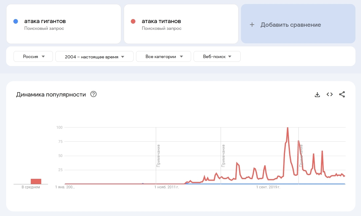Click the share icon on chart
The image size is (361, 216).
point(342,95)
